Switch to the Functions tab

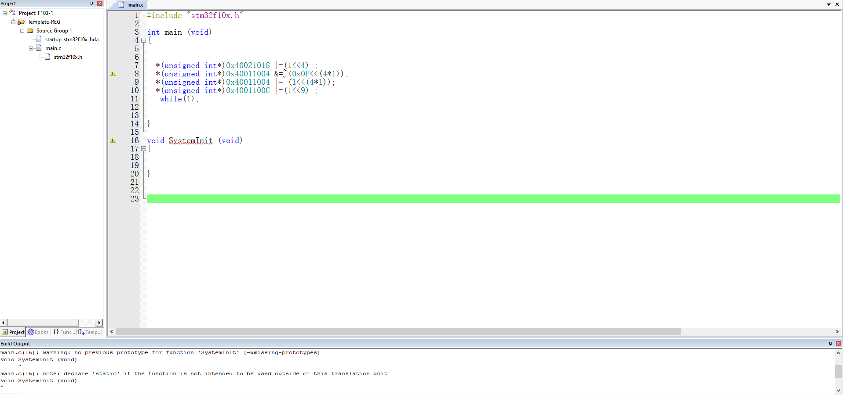point(64,332)
